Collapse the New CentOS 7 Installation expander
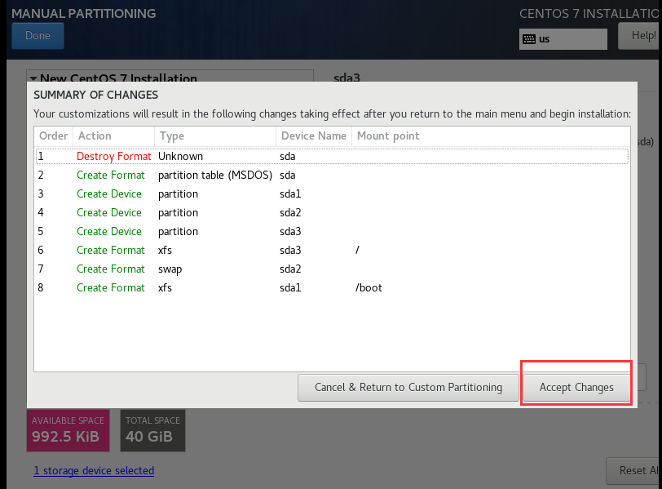 33,78
